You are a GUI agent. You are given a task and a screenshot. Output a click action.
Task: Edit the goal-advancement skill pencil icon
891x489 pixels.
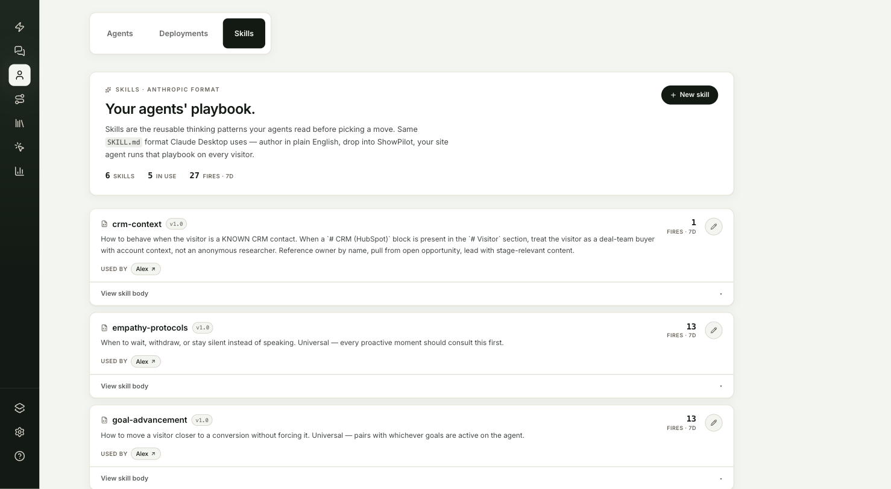(714, 423)
